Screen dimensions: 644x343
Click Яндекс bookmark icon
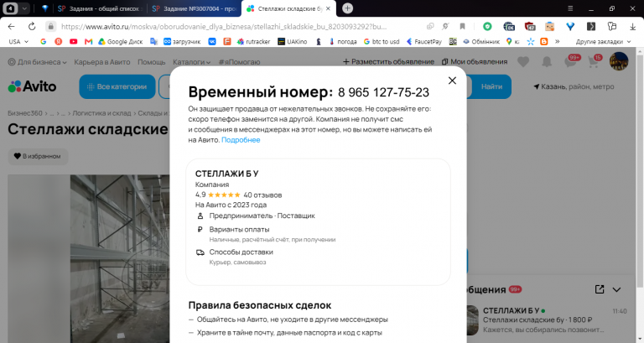coord(59,41)
